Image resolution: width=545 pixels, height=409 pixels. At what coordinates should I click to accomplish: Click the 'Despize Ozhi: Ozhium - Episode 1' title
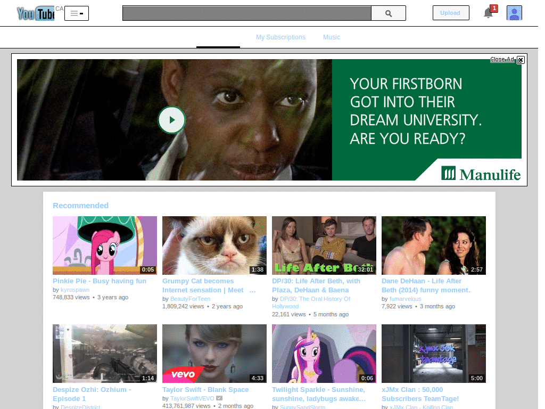pyautogui.click(x=92, y=394)
